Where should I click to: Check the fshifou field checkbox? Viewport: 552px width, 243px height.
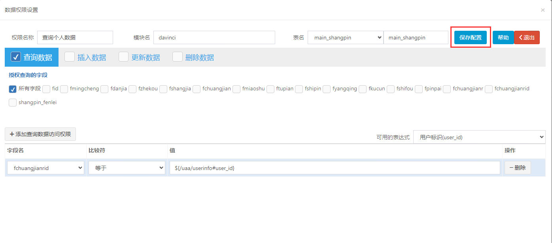click(x=391, y=89)
